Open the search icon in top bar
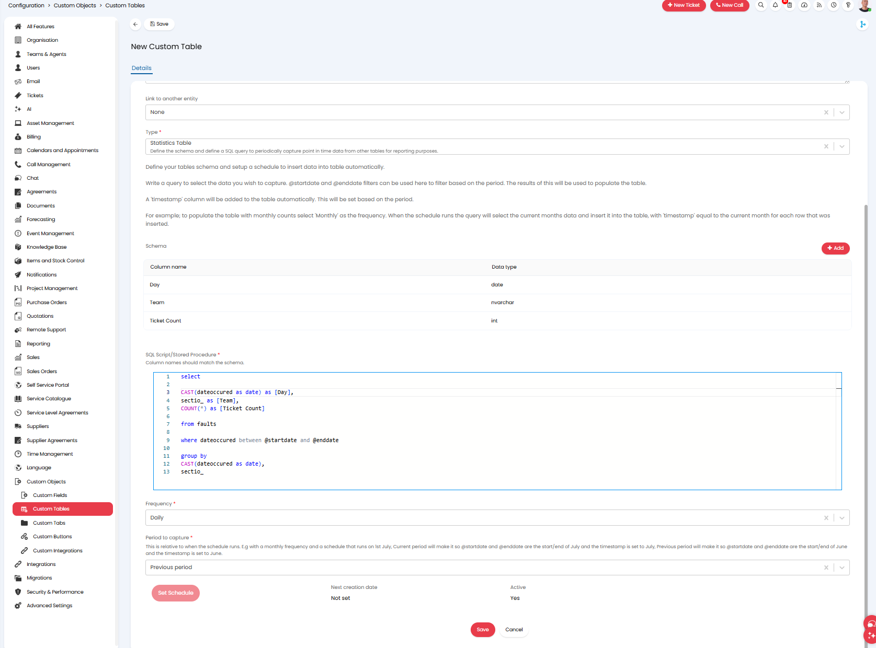Screen dimensions: 876x648 [761, 5]
